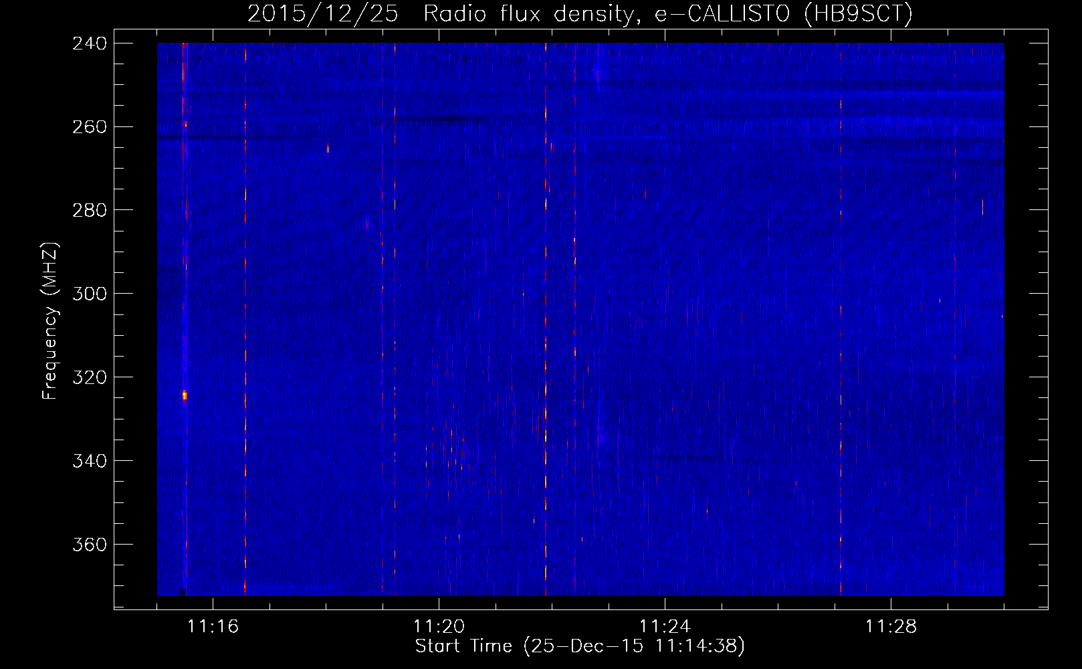This screenshot has width=1082, height=669.
Task: Click the 300 frequency tick label
Action: tap(90, 294)
